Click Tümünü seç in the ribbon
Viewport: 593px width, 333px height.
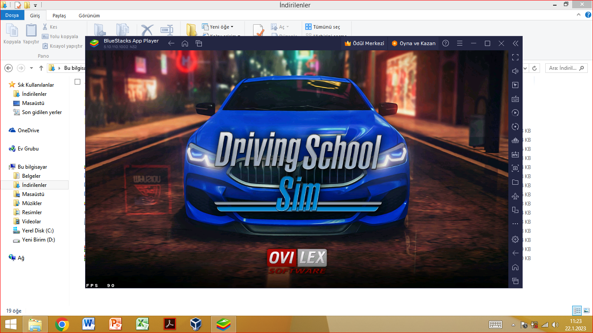point(323,27)
